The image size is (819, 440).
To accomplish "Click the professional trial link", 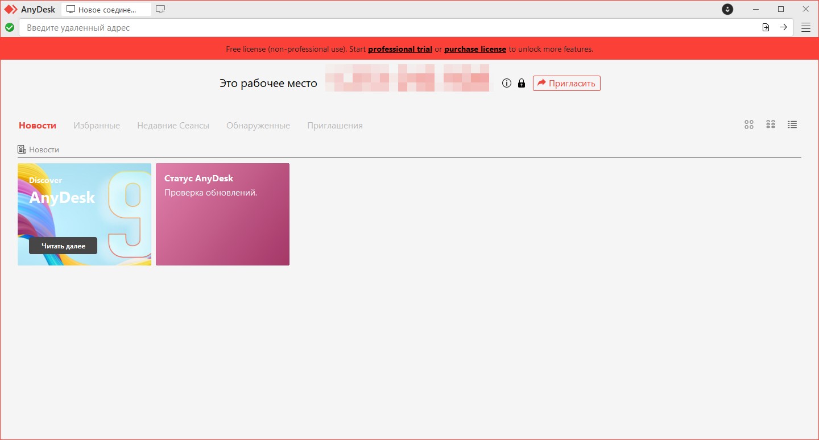I will tap(400, 49).
